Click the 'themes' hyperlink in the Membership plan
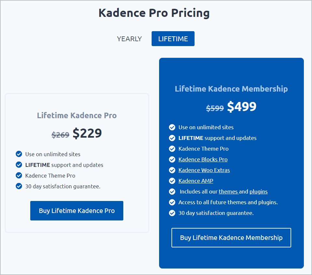The height and width of the screenshot is (275, 312). tap(228, 192)
